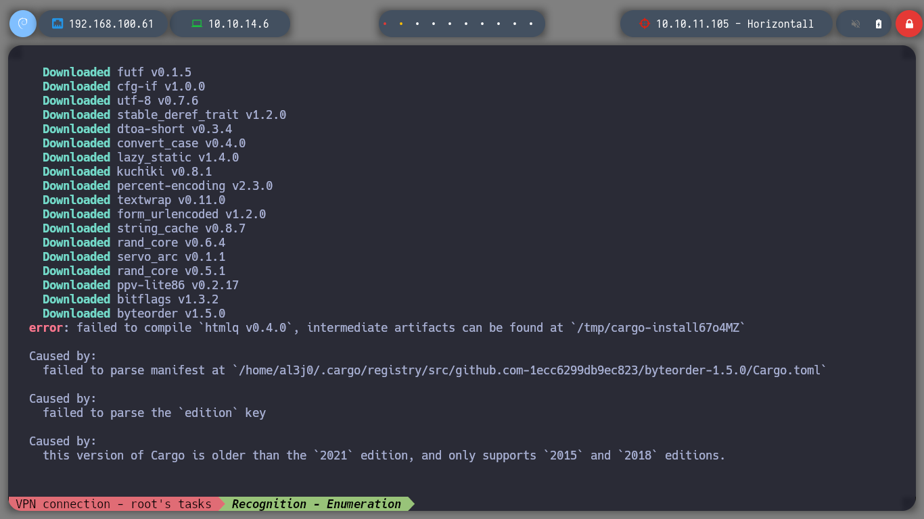Click the ethernet icon beside 192.168.100.61

point(57,24)
